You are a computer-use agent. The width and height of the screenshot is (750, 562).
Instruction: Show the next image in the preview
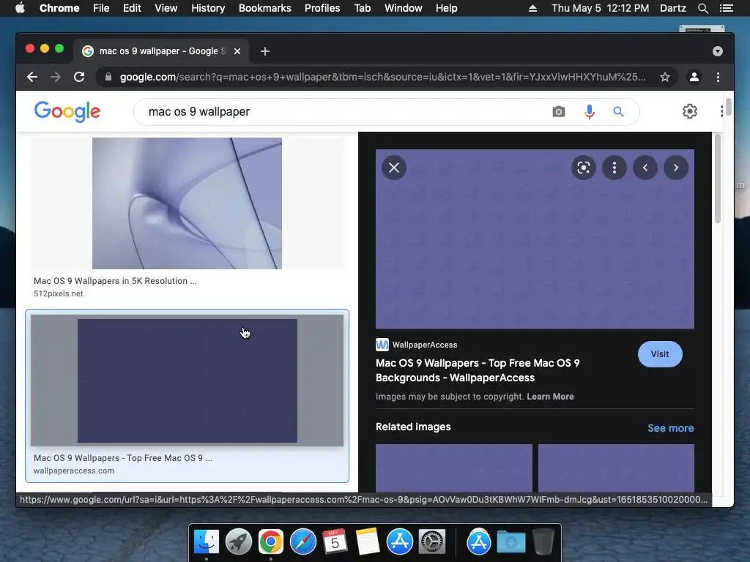coord(676,168)
